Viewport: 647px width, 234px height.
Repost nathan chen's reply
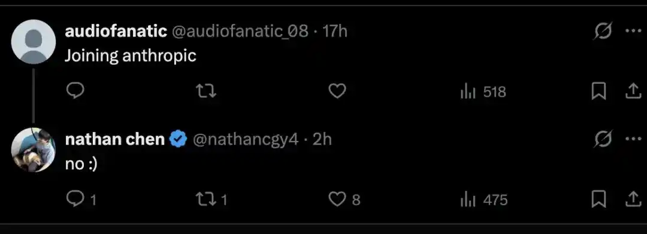211,200
